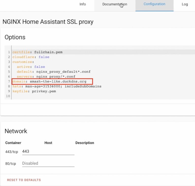The width and height of the screenshot is (195, 186).
Task: Open the Info tab
Action: tap(83, 4)
